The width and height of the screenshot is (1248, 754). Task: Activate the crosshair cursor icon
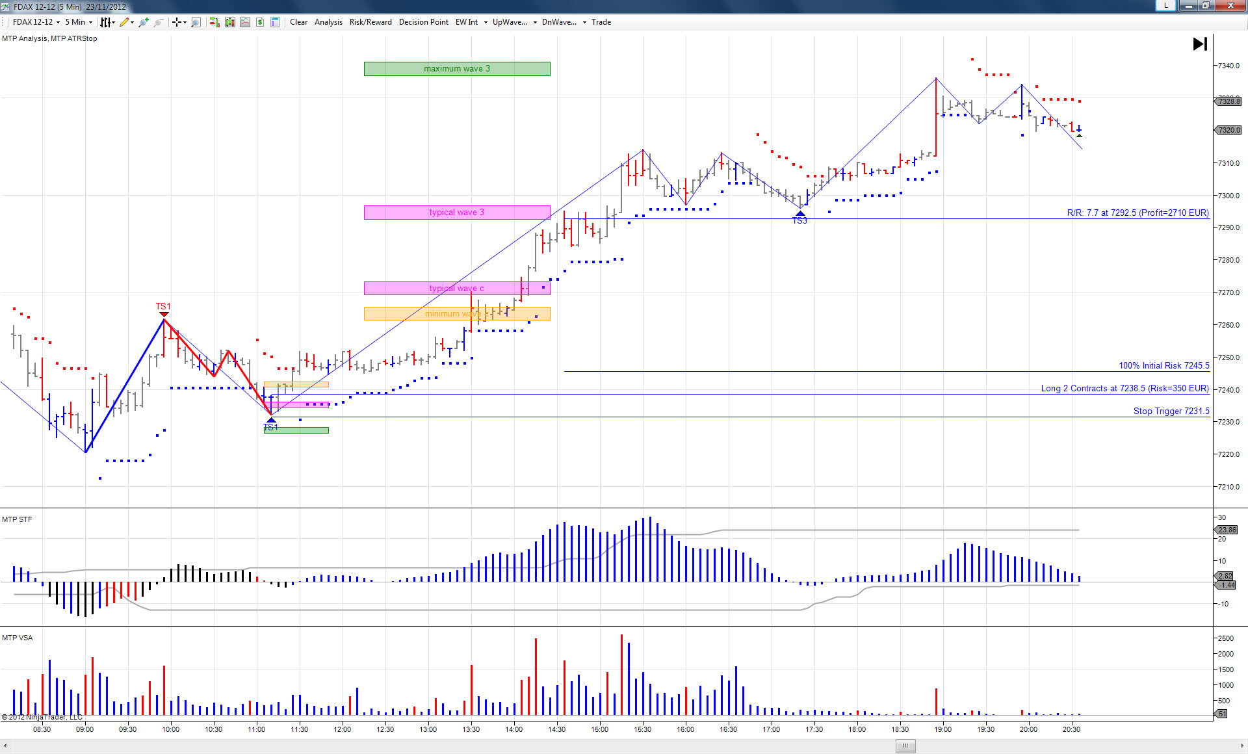(176, 22)
